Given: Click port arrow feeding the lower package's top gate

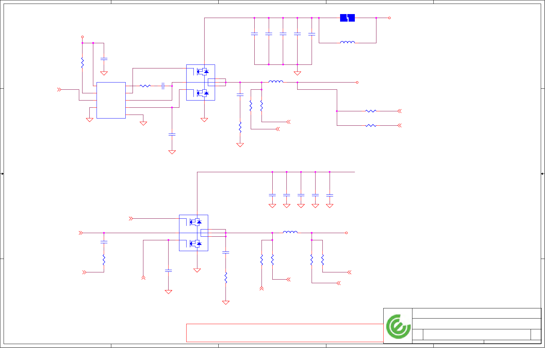Looking at the screenshot, I should tap(131, 218).
